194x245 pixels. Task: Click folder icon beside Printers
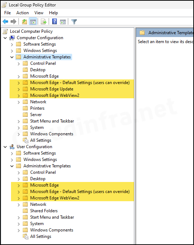tap(25, 108)
